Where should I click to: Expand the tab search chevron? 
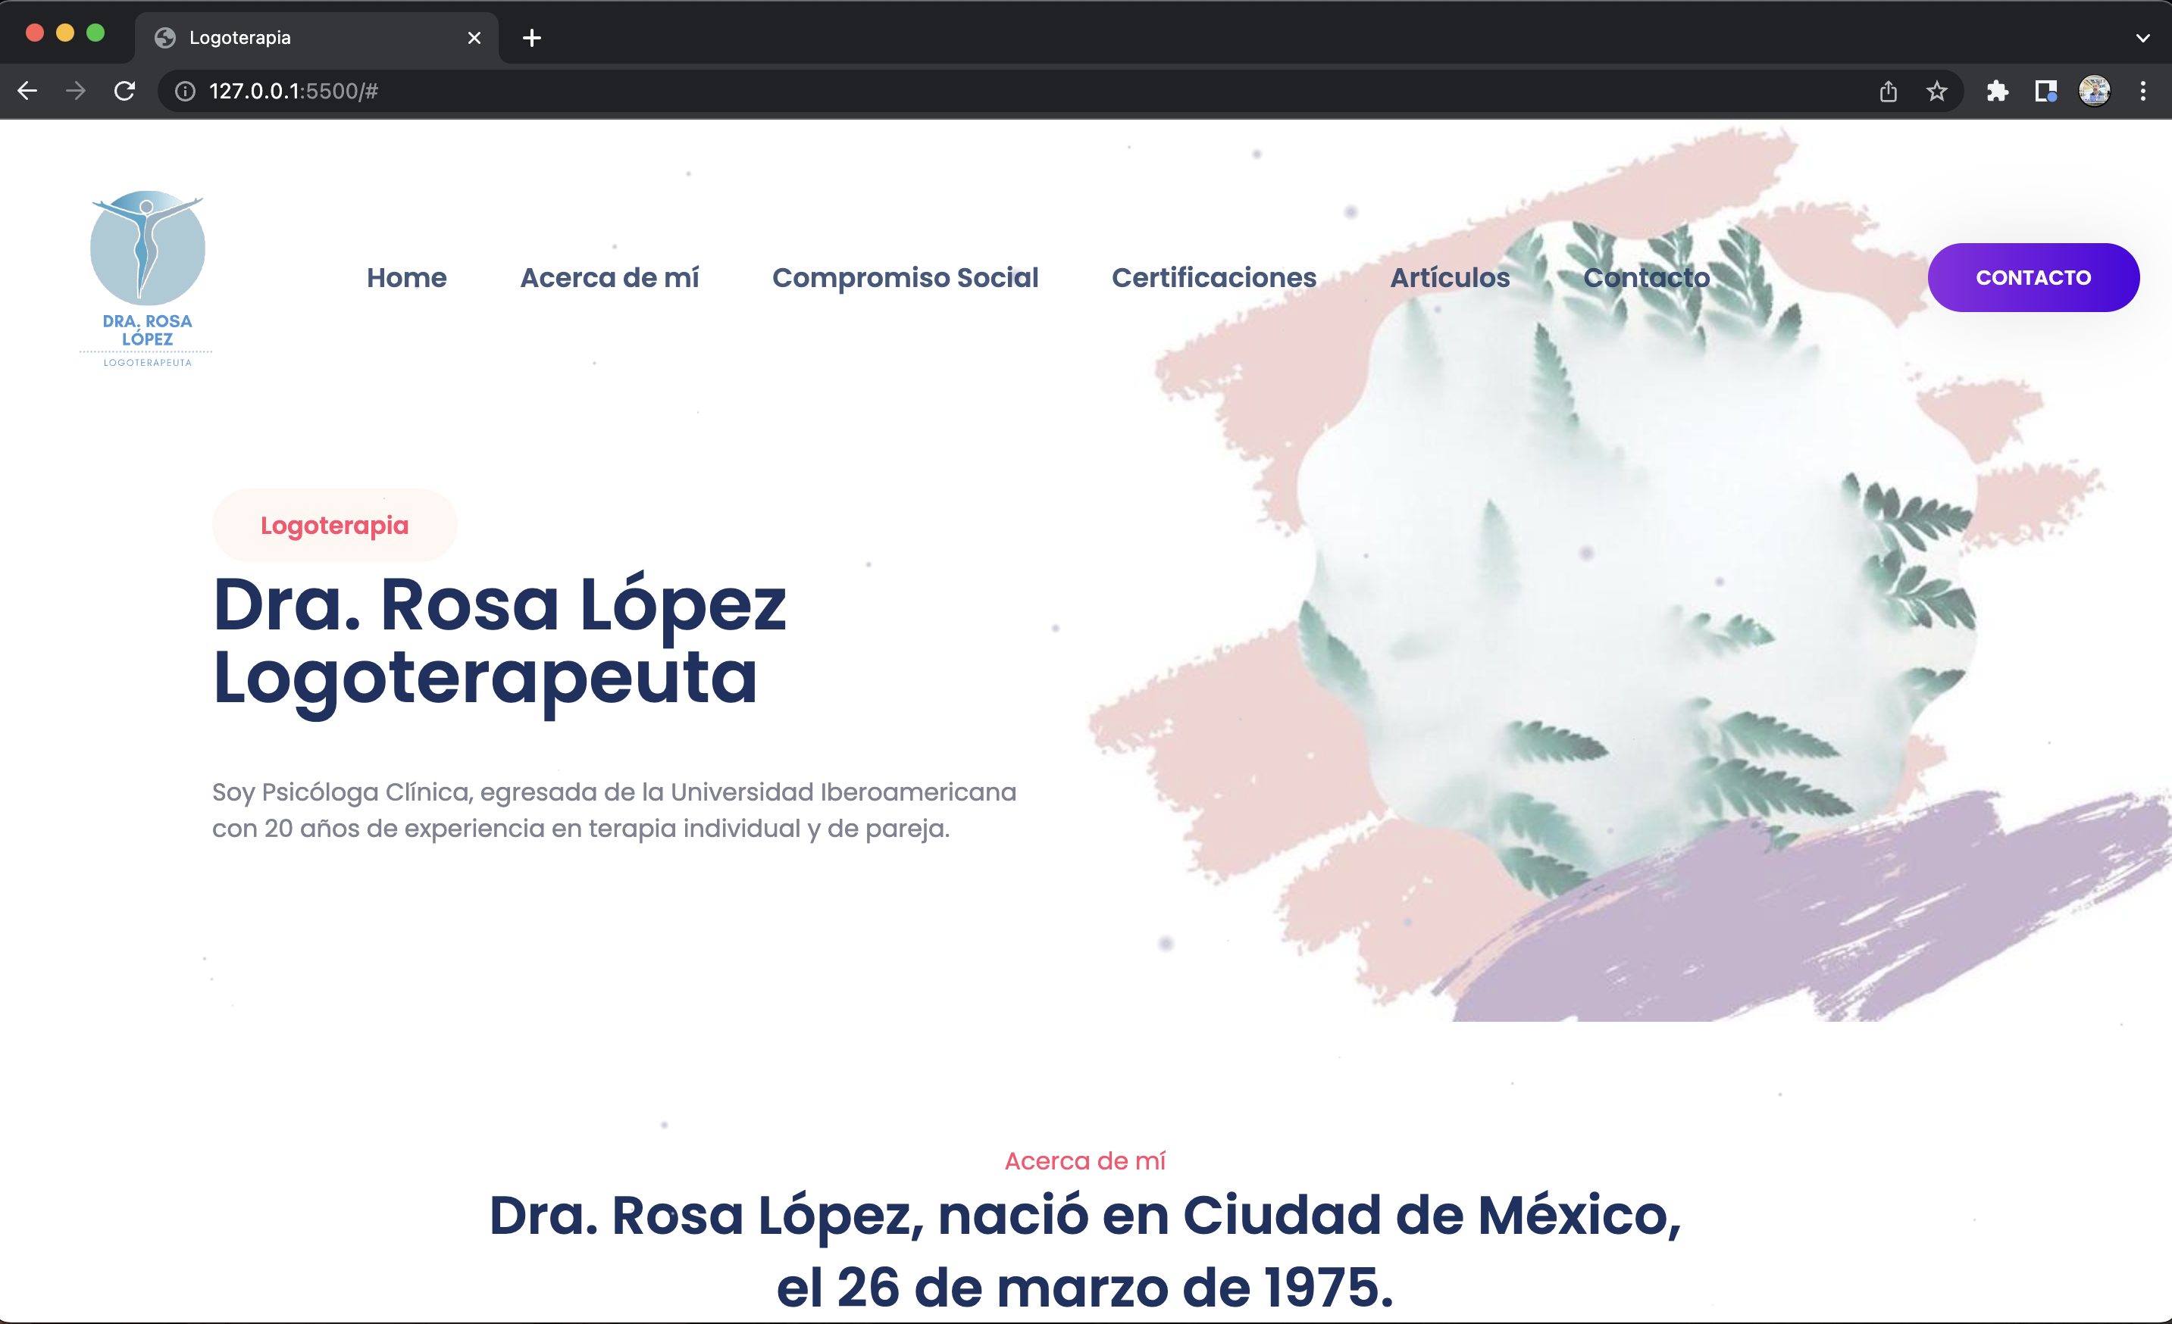coord(2142,38)
